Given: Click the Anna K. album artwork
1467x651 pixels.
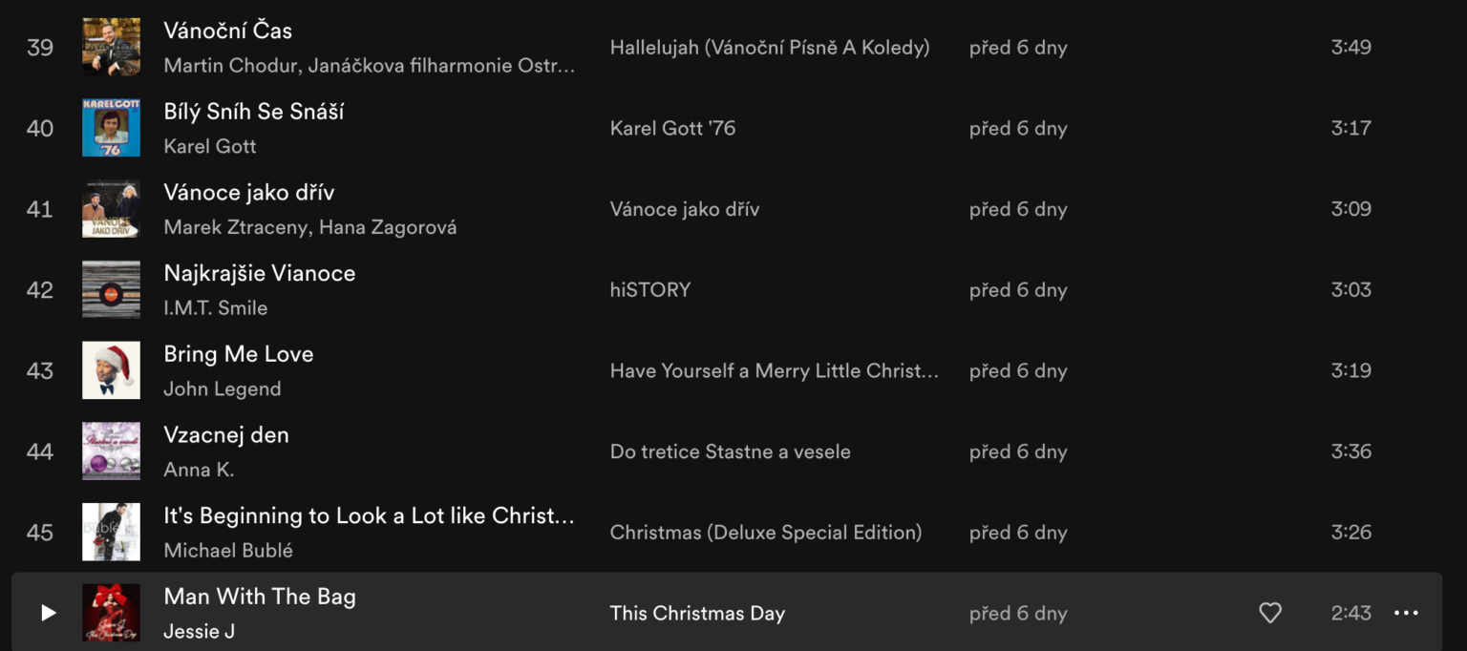Looking at the screenshot, I should point(111,451).
